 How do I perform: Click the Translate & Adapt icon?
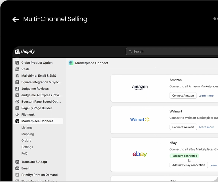[17, 162]
